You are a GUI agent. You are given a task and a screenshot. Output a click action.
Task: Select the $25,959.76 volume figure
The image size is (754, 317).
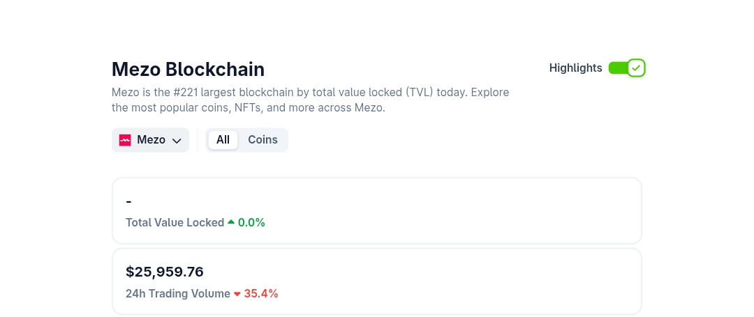click(165, 272)
